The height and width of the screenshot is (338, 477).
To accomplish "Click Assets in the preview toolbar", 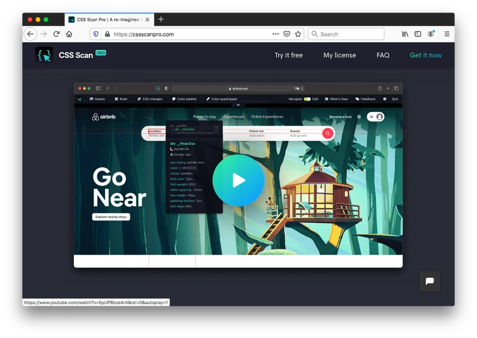I will pos(97,99).
